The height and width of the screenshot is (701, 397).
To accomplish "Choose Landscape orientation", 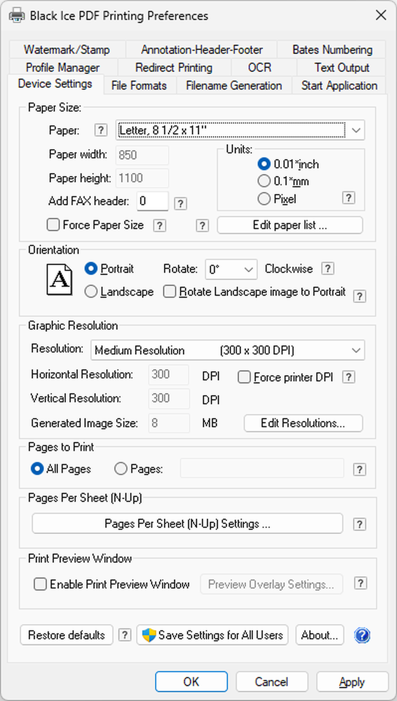I will point(91,292).
